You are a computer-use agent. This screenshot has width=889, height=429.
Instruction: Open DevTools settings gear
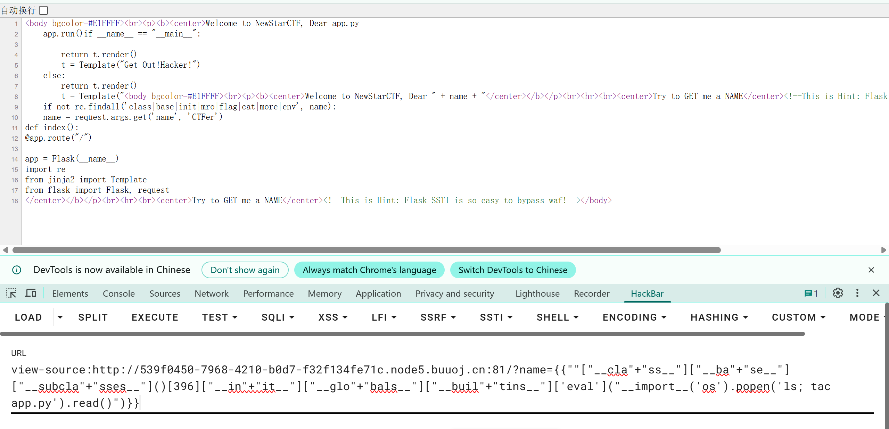pyautogui.click(x=838, y=294)
